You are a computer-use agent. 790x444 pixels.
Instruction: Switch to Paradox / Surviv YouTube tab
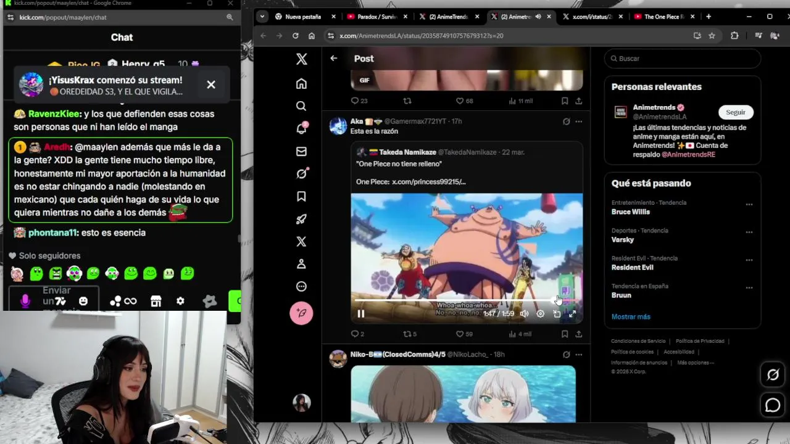378,17
